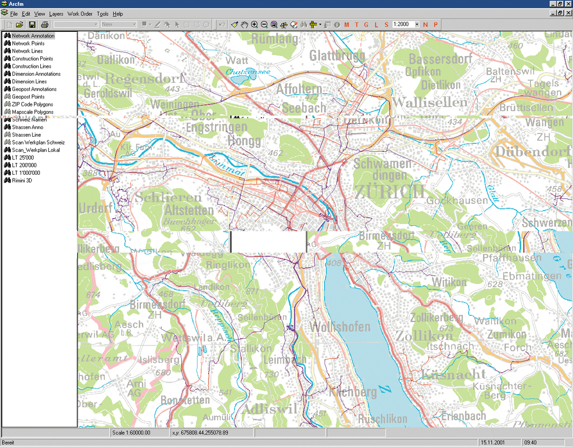Click the Zoom to previous extent icon

coord(274,25)
